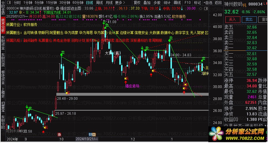
Task: Click the stock code 000034 in quote panel
Action: pyautogui.click(x=255, y=4)
